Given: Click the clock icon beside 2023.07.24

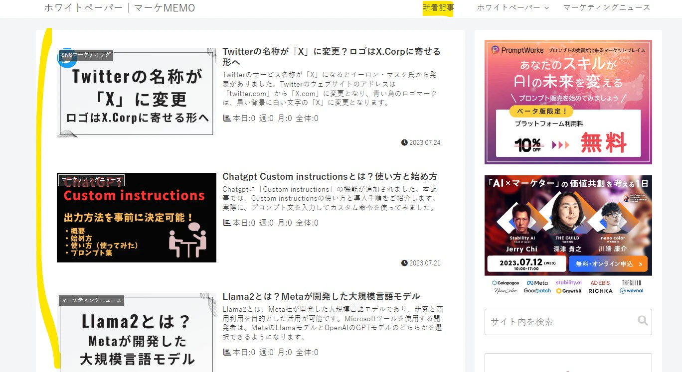Looking at the screenshot, I should coord(404,142).
